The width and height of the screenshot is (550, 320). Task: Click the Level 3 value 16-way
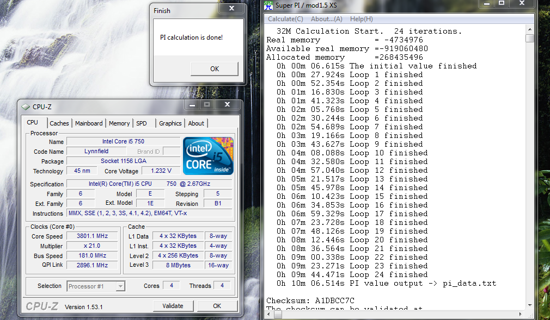[x=218, y=265]
